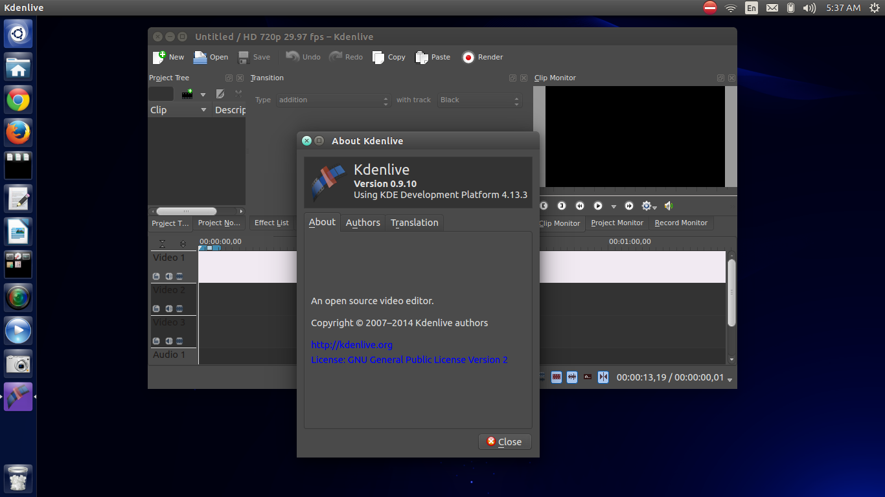Open the GNU General Public License link

point(409,360)
